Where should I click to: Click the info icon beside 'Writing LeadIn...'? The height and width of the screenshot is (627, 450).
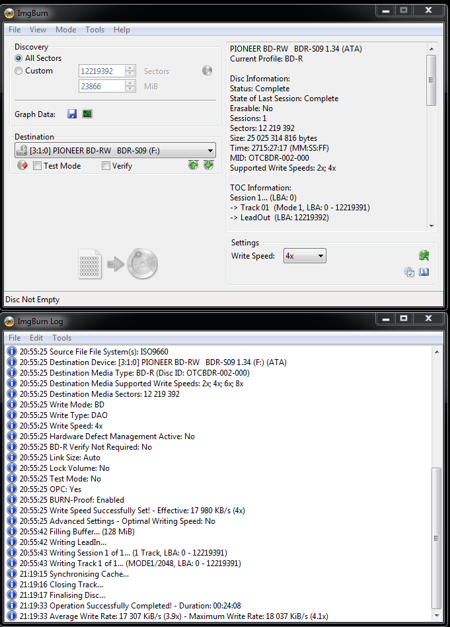click(12, 542)
